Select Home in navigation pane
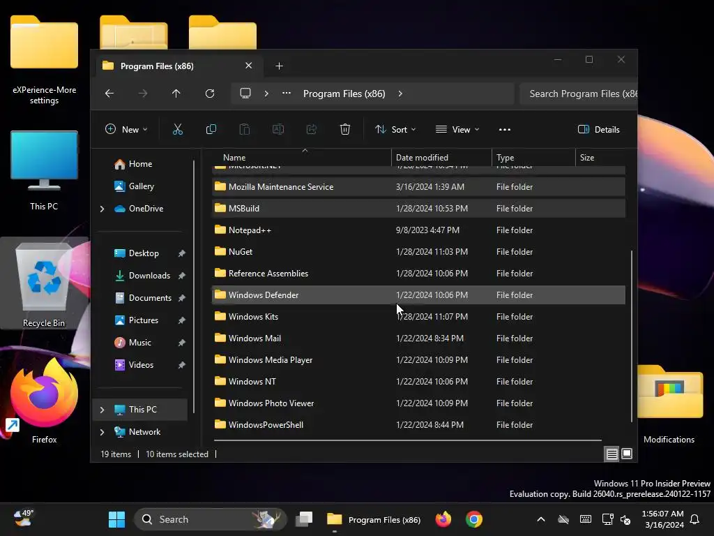Image resolution: width=714 pixels, height=536 pixels. [x=140, y=164]
